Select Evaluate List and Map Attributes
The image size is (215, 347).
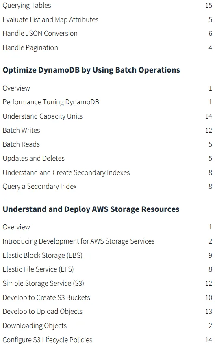click(x=50, y=20)
